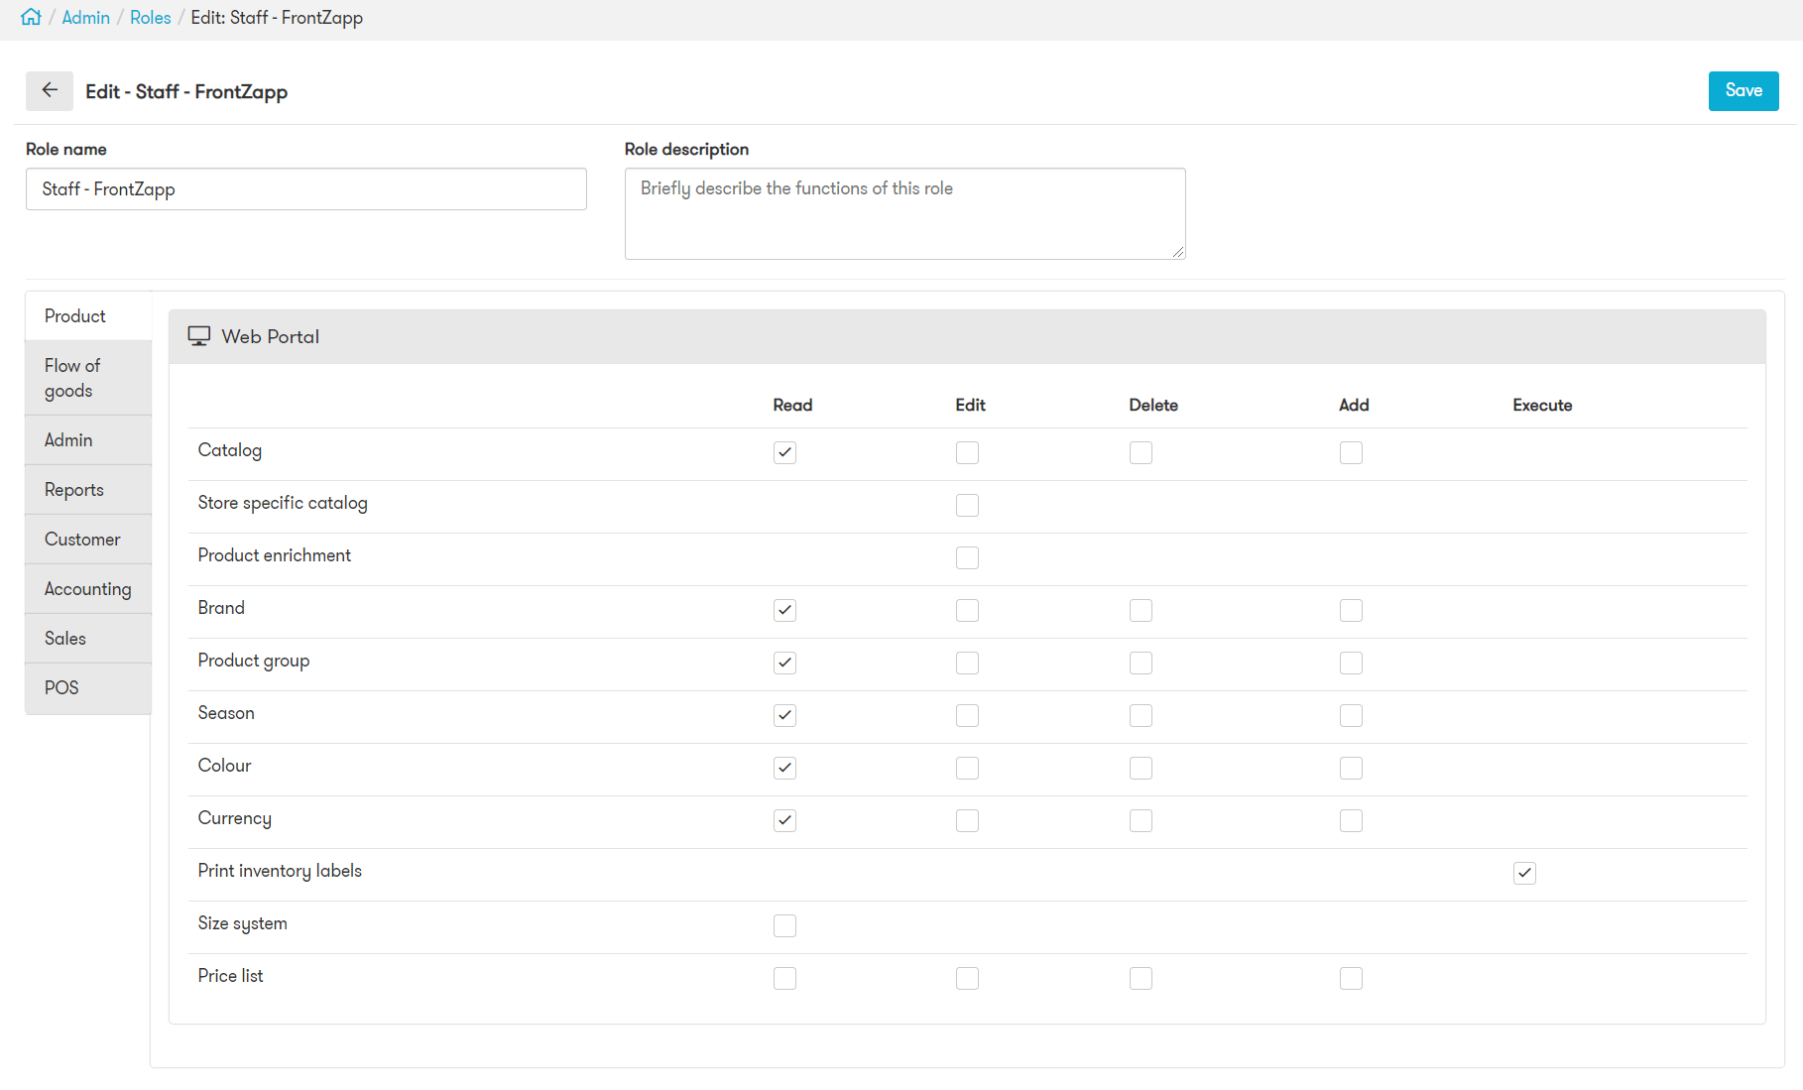This screenshot has height=1090, width=1803.
Task: Enable Add permission for Colour
Action: click(x=1351, y=768)
